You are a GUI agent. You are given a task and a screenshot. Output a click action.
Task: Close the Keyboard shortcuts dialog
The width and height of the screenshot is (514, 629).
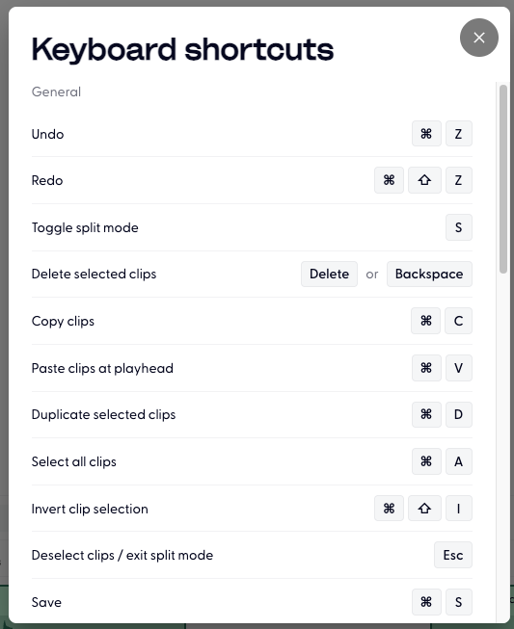point(479,38)
